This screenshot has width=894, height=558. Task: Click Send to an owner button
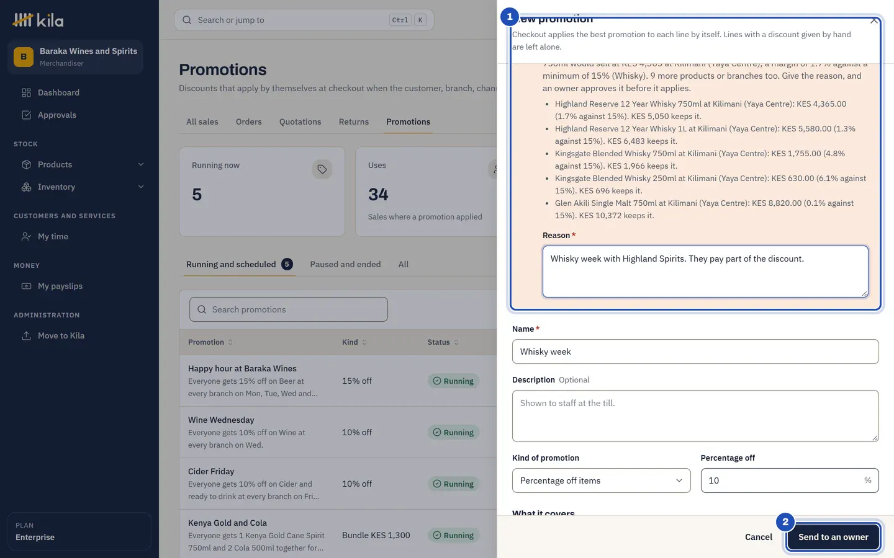coord(833,537)
